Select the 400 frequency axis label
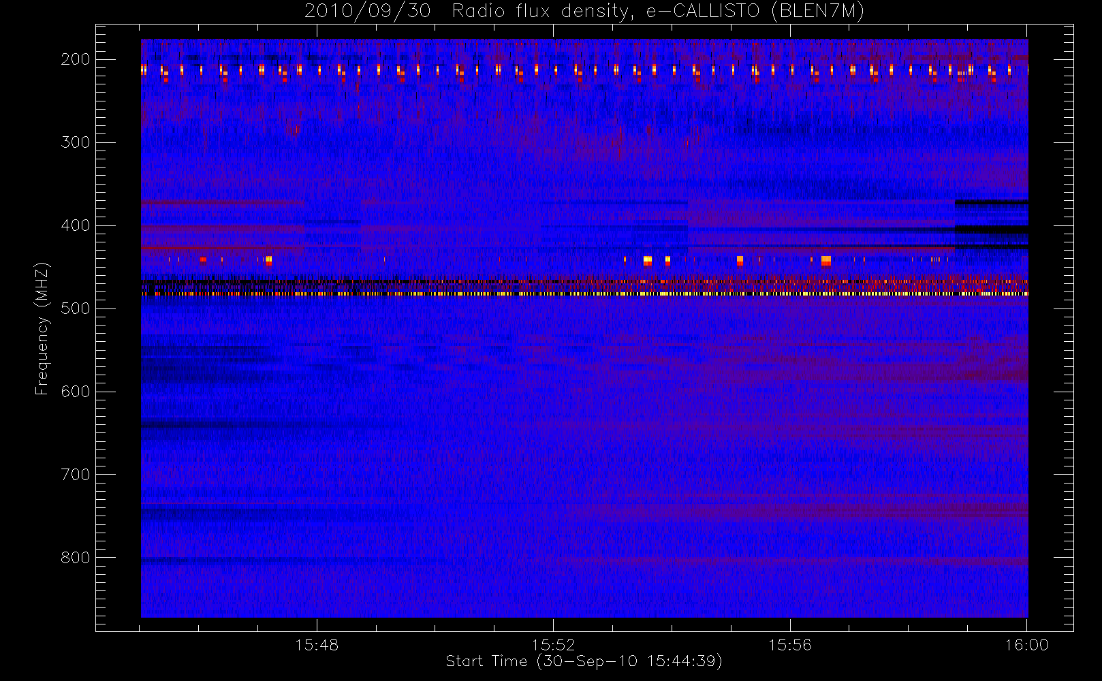The height and width of the screenshot is (681, 1102). click(75, 225)
